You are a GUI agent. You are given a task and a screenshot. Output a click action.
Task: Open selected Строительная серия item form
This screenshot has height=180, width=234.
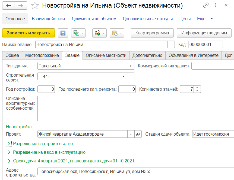[x=131, y=77]
